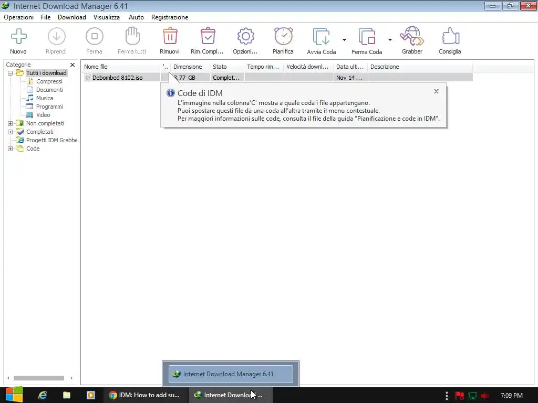This screenshot has width=538, height=403.
Task: Sort by Tempo rim... column header
Action: point(264,67)
